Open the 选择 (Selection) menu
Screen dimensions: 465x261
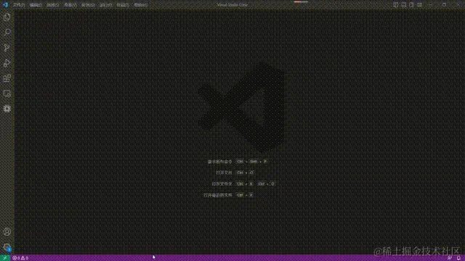click(x=53, y=5)
